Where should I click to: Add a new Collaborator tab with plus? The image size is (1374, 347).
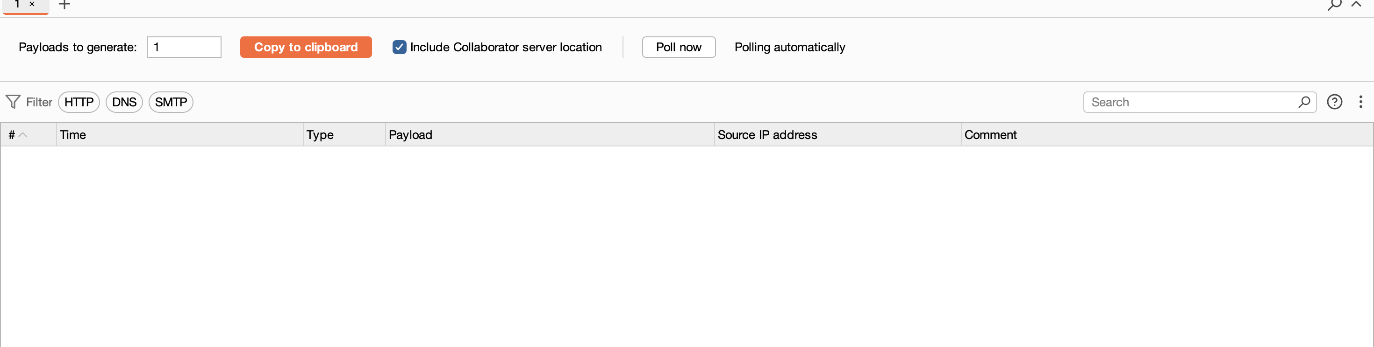click(x=64, y=4)
